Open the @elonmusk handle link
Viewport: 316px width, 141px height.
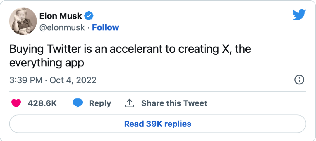(62, 27)
